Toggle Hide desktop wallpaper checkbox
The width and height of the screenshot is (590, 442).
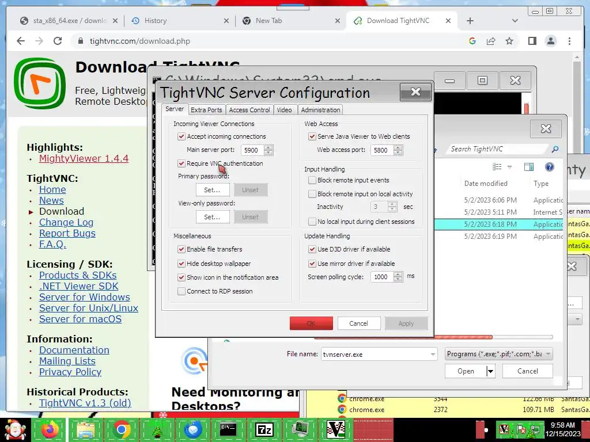pos(181,264)
